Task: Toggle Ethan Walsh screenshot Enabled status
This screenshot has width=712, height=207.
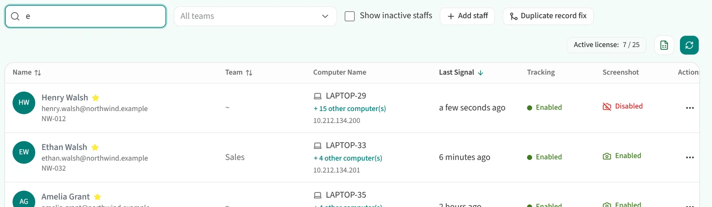Action: (622, 156)
